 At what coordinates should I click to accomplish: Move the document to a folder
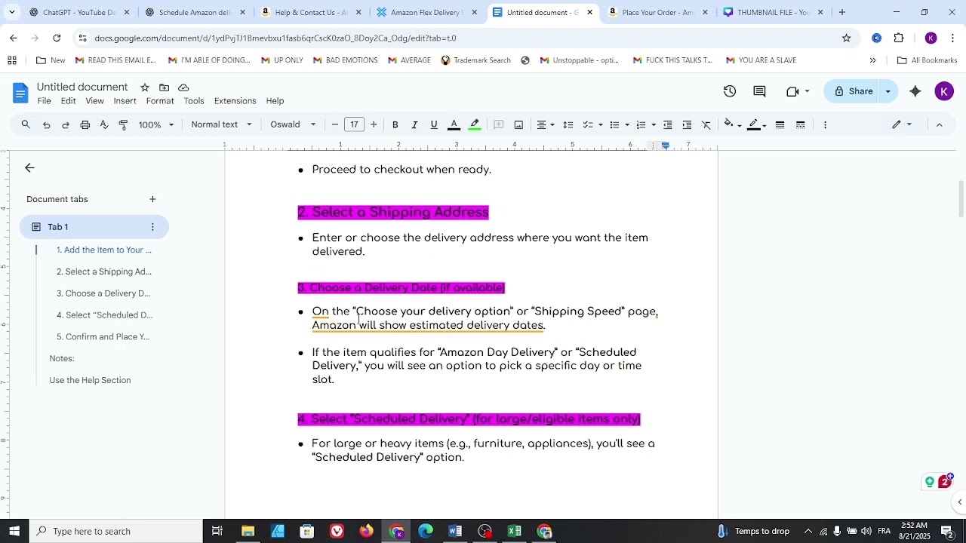(164, 87)
